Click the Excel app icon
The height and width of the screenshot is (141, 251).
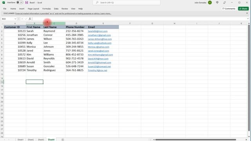[x=4, y=3]
